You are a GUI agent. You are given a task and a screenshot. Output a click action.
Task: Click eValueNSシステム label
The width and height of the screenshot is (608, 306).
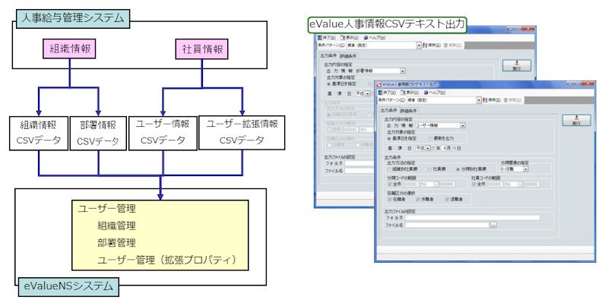(x=68, y=286)
